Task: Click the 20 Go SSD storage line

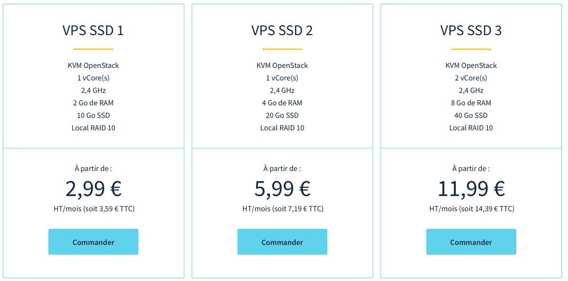Action: coord(282,115)
